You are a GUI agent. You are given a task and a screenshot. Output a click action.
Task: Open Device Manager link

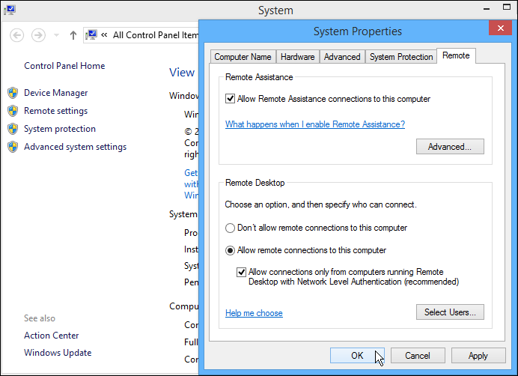tap(56, 93)
